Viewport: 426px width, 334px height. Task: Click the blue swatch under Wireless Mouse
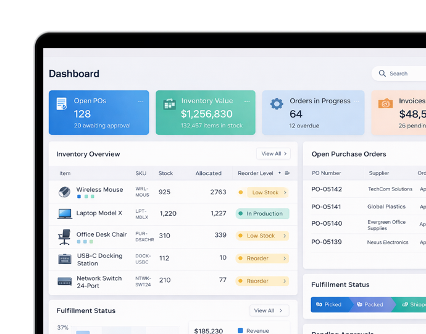coord(79,197)
